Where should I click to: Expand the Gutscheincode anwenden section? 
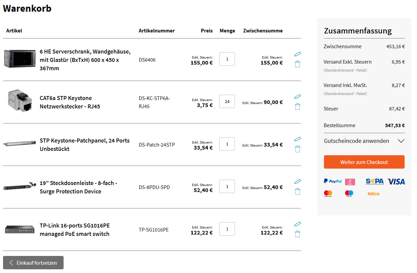point(364,141)
